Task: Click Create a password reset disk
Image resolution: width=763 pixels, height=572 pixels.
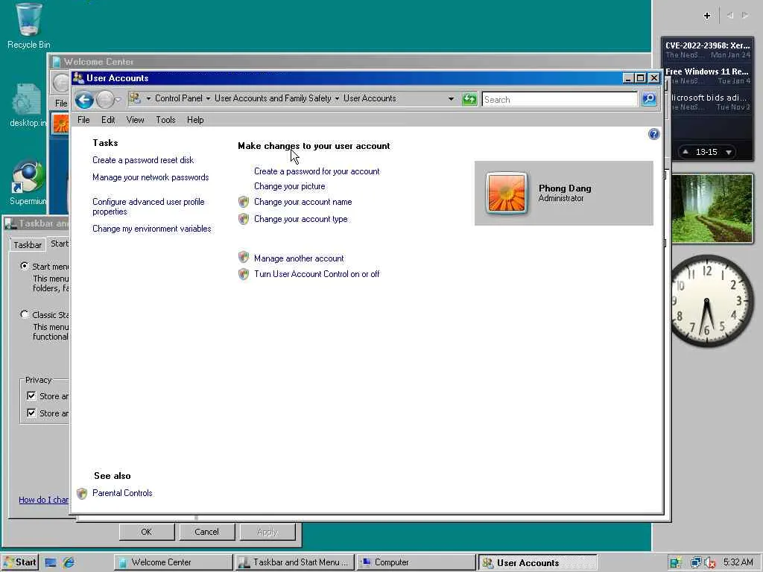Action: (x=143, y=160)
